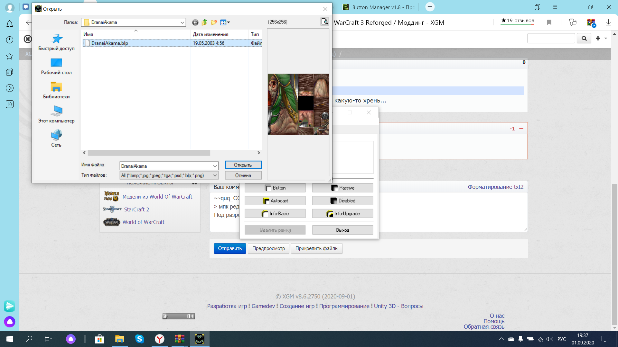Image resolution: width=618 pixels, height=347 pixels.
Task: Open This PC (Этот компьютер)
Action: 56,115
